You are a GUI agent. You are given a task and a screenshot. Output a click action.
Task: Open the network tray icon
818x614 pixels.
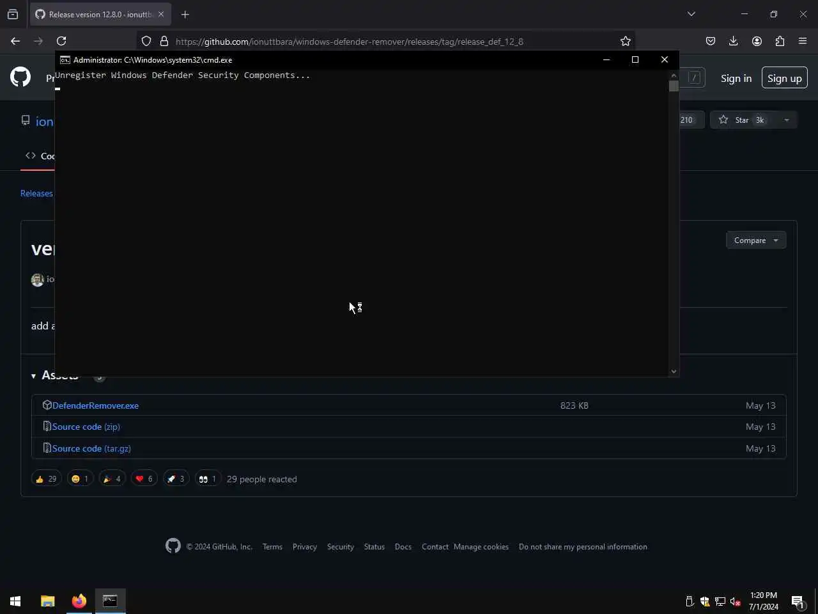720,601
